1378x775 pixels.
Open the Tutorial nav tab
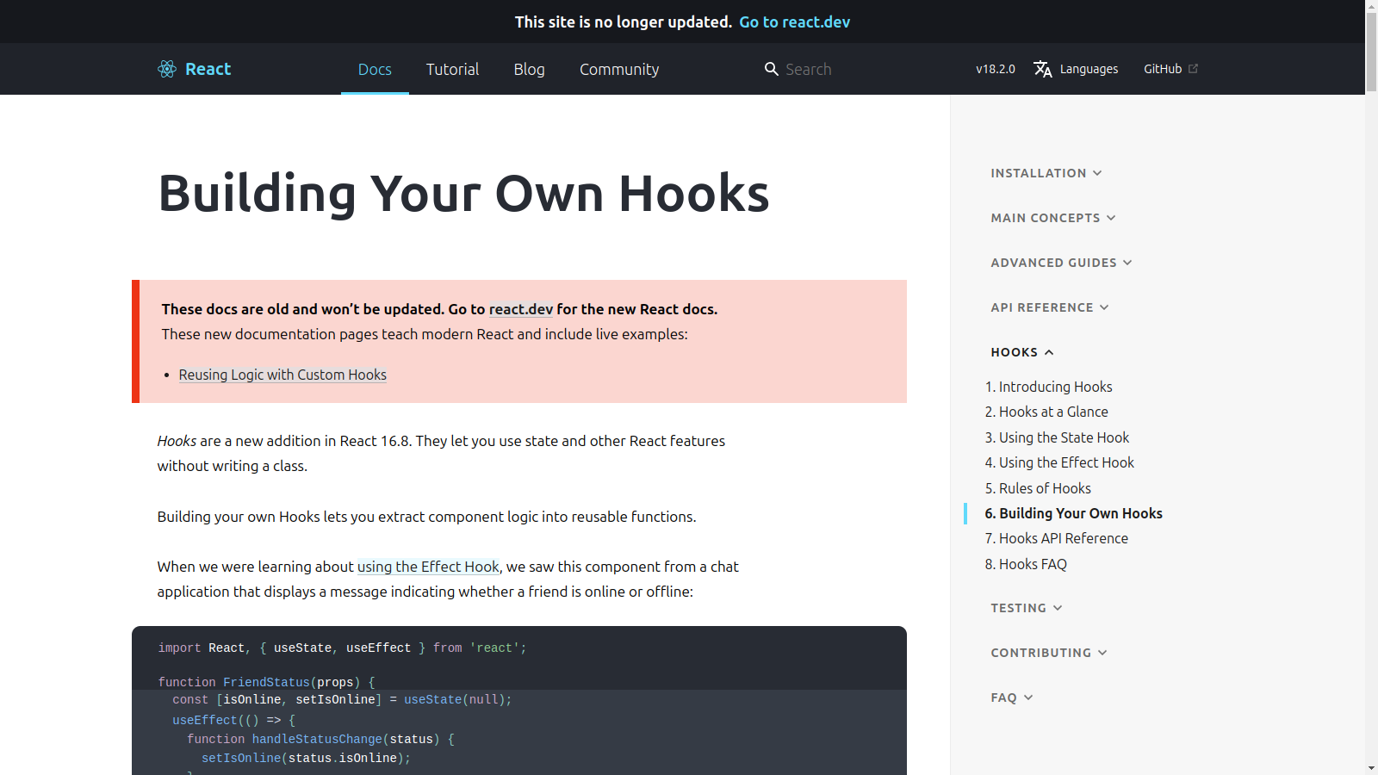click(452, 69)
